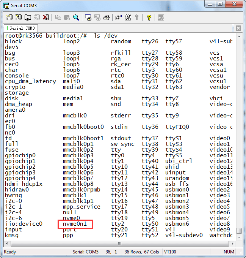Click the Connect in Tab icon

(x=28, y=17)
